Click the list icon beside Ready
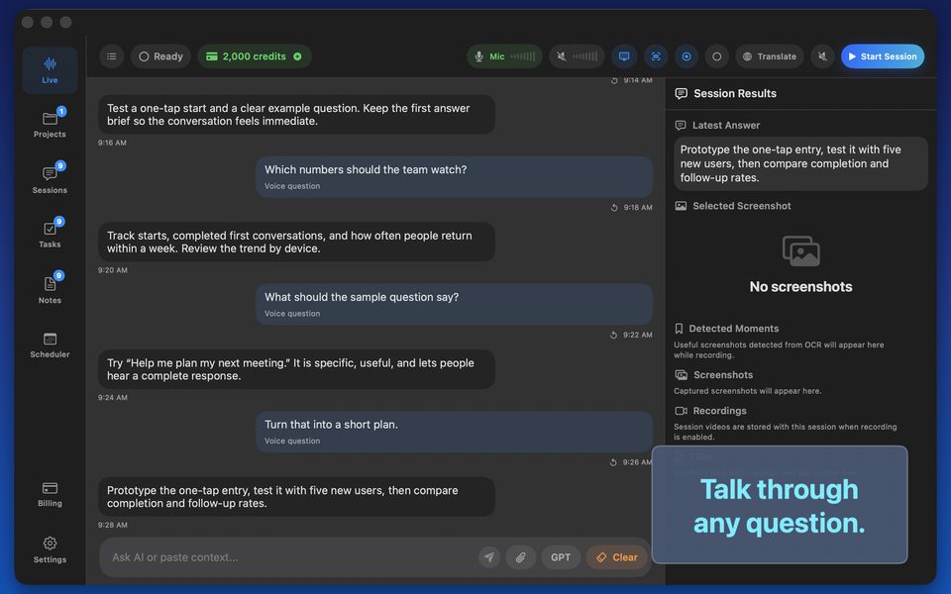The image size is (951, 594). pos(112,56)
